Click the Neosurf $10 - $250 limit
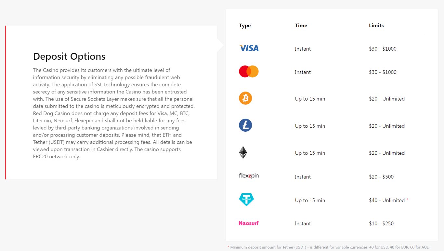 [381, 223]
